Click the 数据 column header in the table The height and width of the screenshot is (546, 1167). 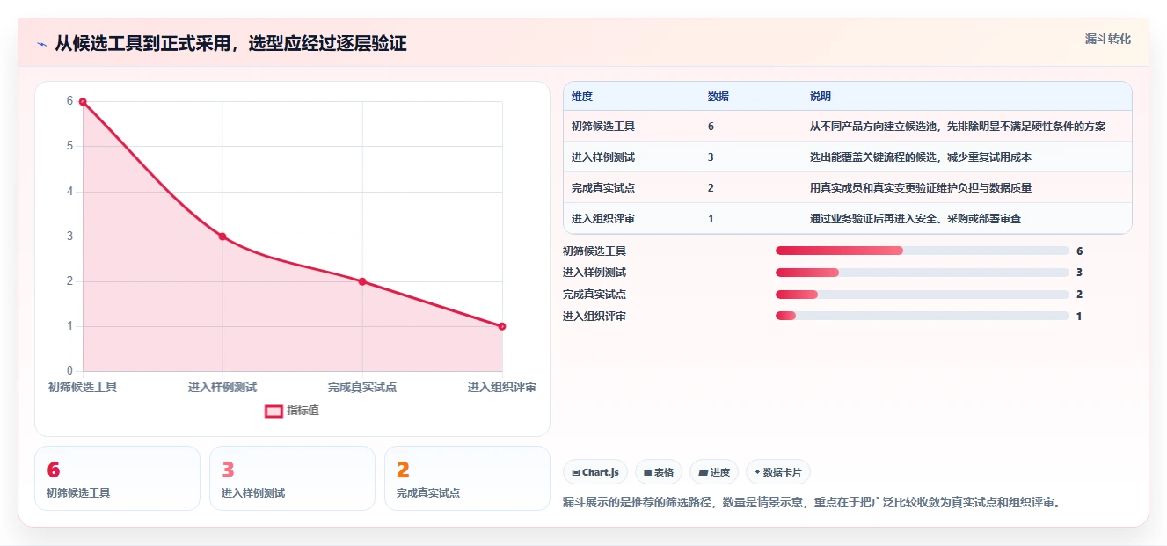point(718,97)
